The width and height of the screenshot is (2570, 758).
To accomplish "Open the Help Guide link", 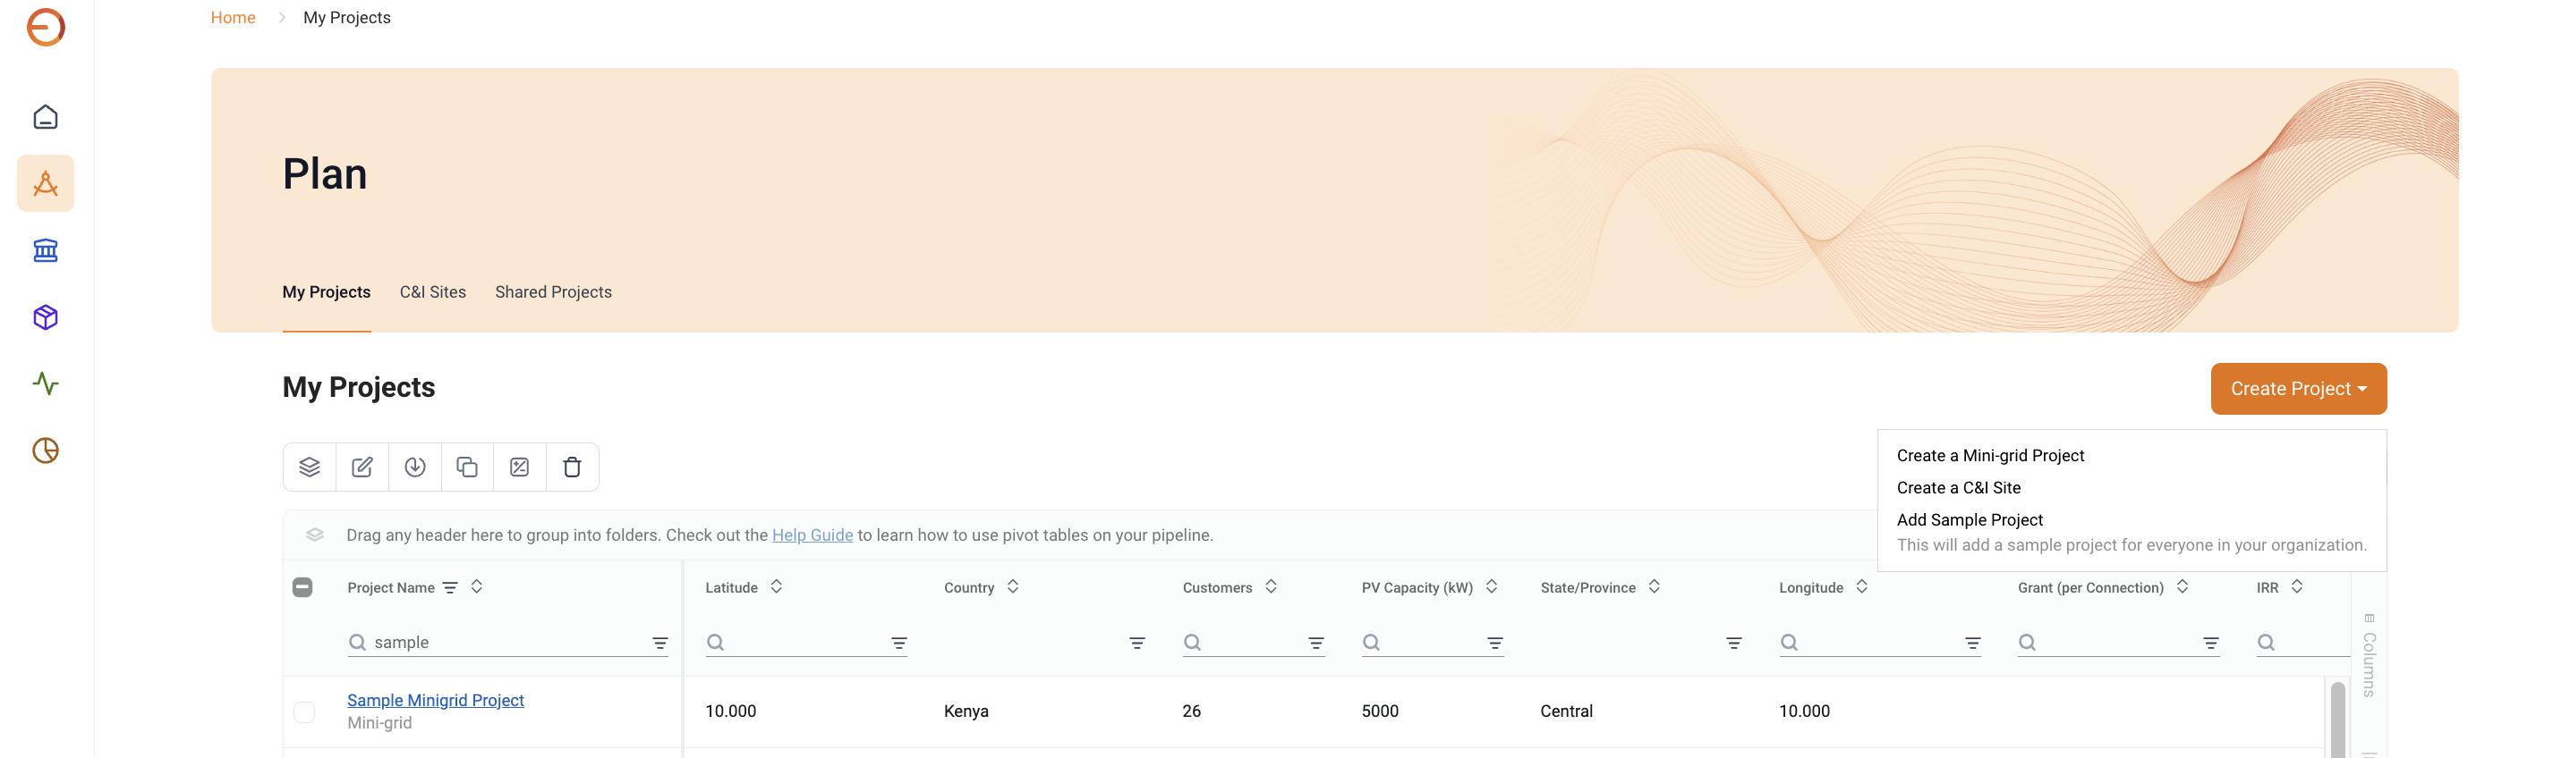I will 813,535.
